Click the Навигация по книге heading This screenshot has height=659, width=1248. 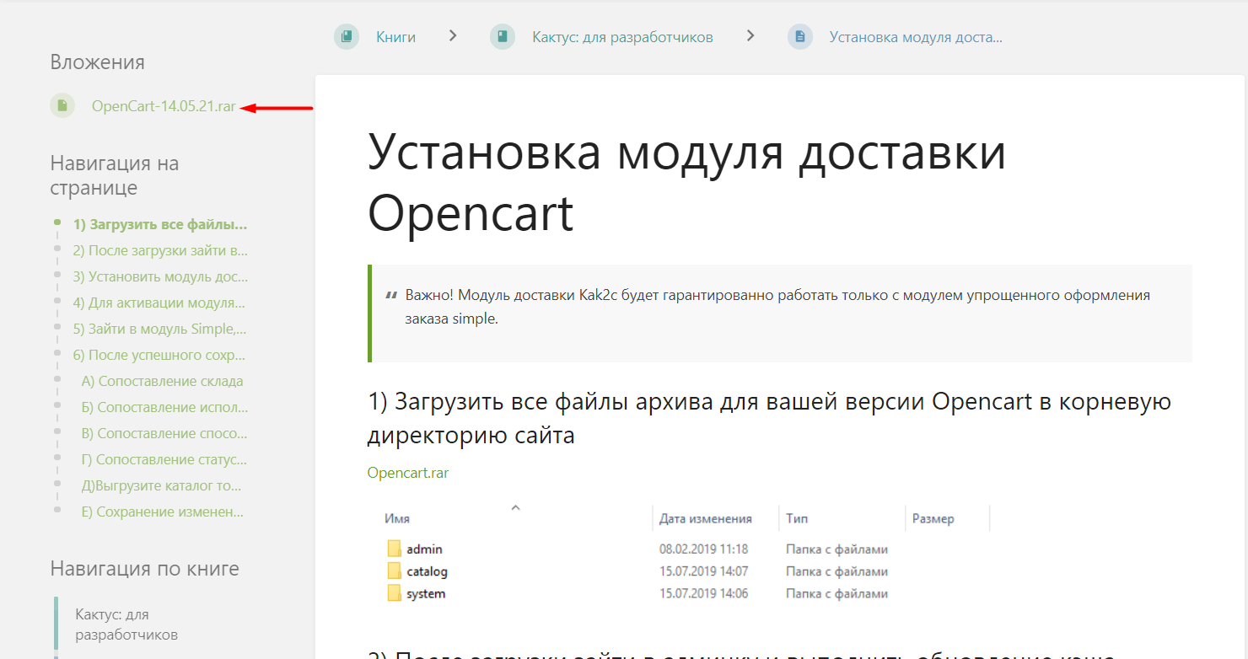(x=144, y=569)
